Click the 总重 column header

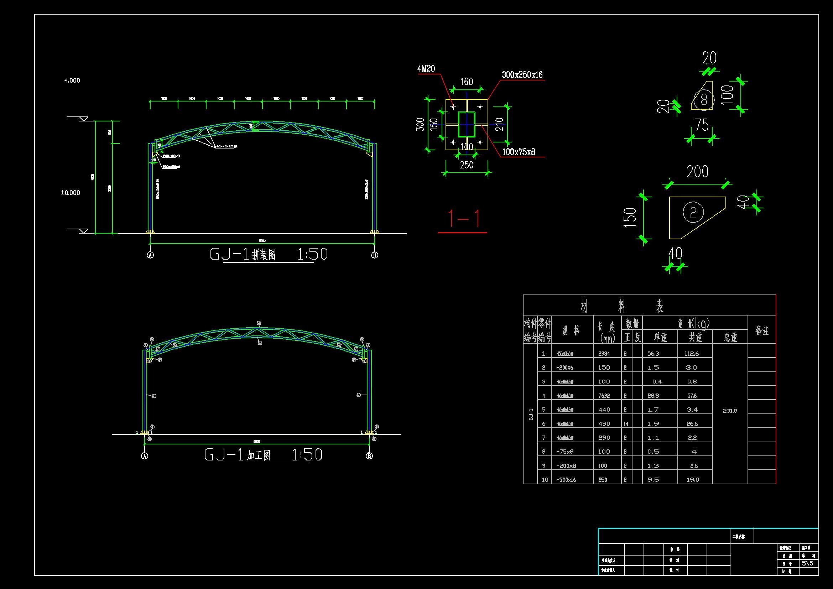(x=730, y=338)
